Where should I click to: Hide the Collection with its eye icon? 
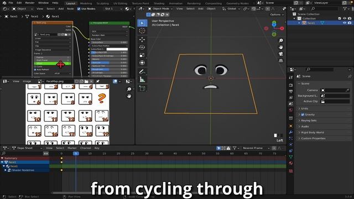click(x=345, y=18)
